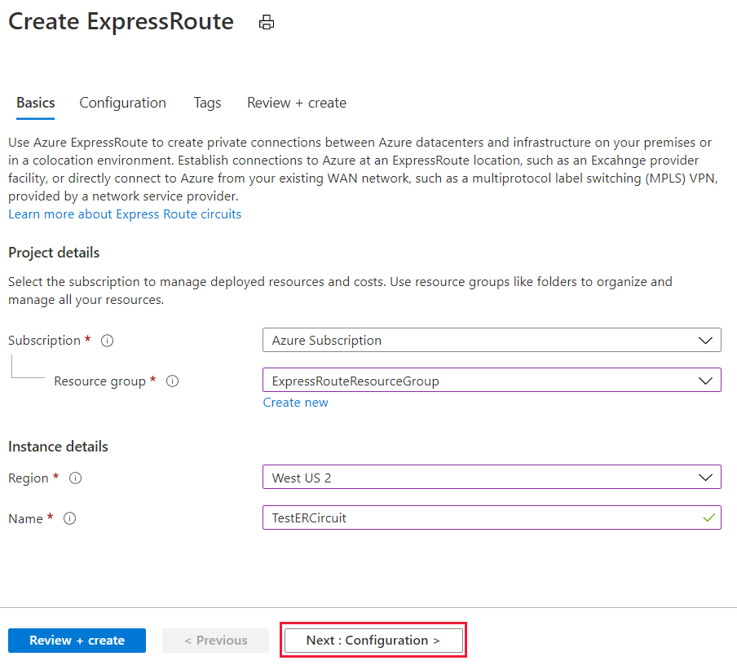Click the green checkmark in the Name field
737x665 pixels.
click(x=709, y=517)
